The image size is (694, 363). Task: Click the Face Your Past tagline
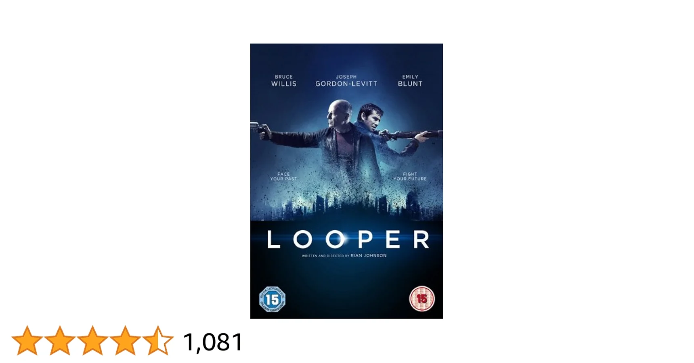point(283,177)
